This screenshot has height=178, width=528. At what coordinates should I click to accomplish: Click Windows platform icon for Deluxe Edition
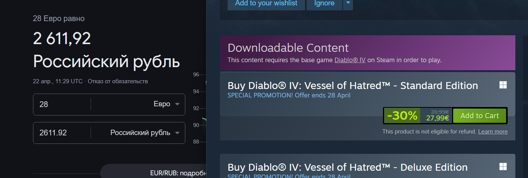pyautogui.click(x=503, y=166)
